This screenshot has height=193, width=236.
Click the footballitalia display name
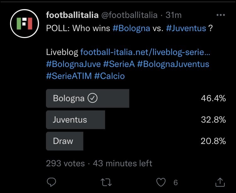[x=72, y=15]
